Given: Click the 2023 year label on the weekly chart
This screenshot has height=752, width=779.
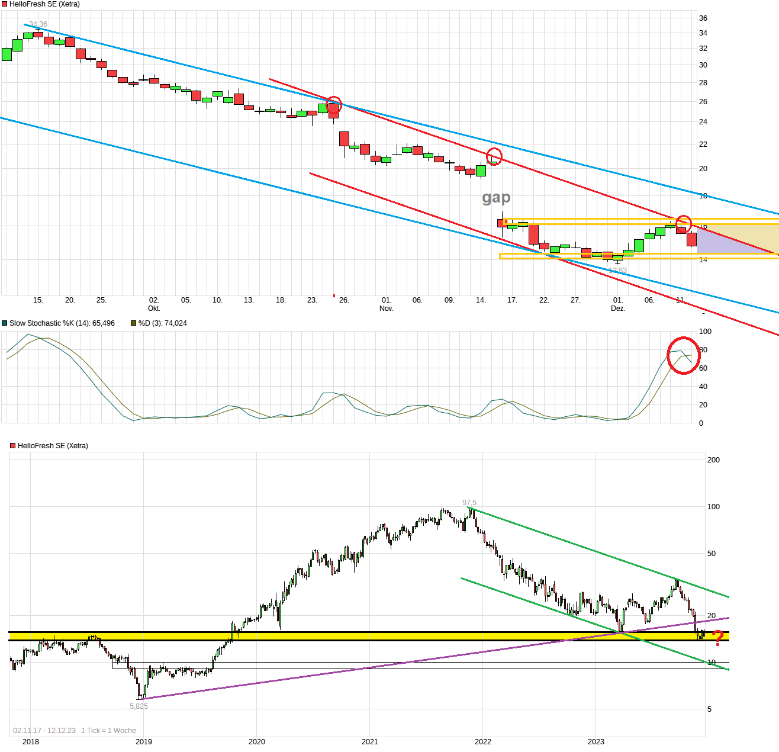Looking at the screenshot, I should click(596, 742).
